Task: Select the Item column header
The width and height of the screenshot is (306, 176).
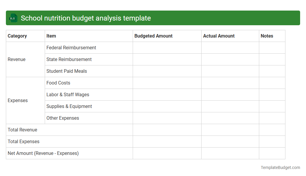Action: click(x=51, y=36)
